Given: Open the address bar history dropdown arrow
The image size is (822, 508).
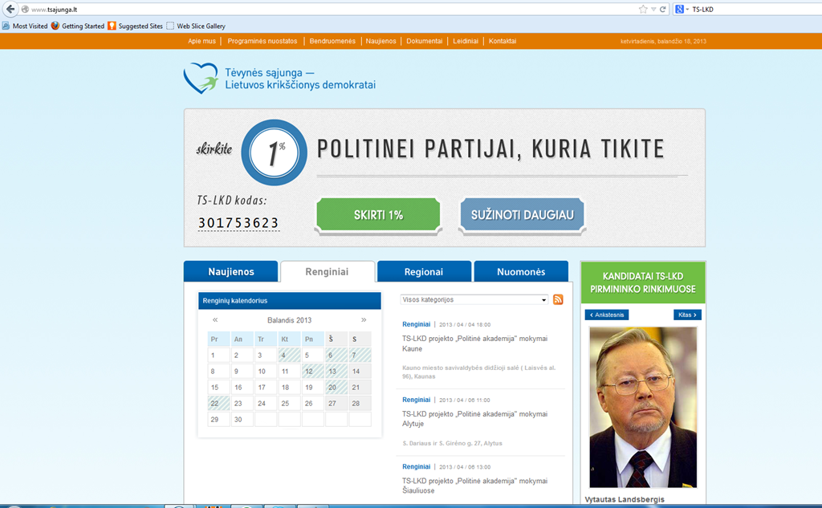Looking at the screenshot, I should pos(653,10).
